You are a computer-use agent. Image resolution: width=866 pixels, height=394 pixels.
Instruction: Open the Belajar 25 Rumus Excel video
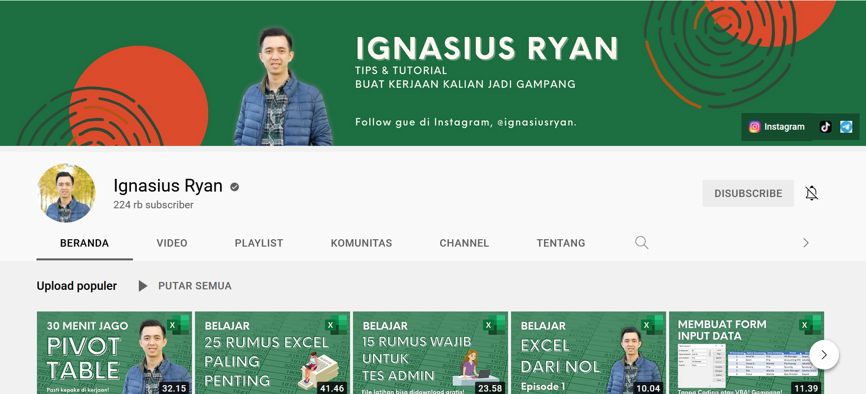tap(272, 353)
